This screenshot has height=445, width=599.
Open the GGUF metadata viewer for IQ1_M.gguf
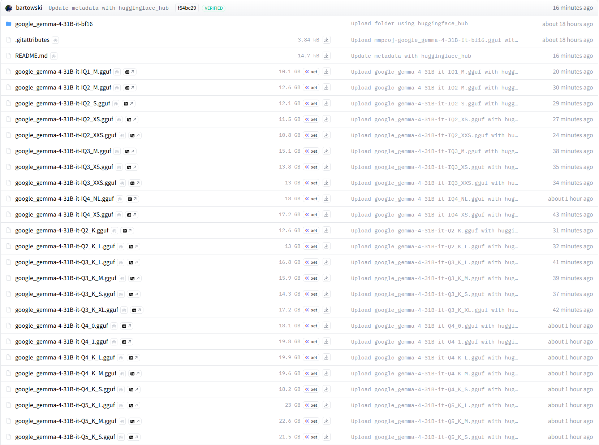[130, 72]
